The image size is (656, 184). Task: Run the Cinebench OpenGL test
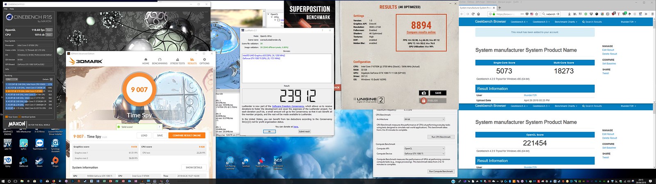49,30
